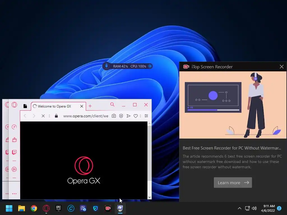Click the rocket boost icon on RAM widget
Screen dimensions: 287x215
tap(107, 66)
